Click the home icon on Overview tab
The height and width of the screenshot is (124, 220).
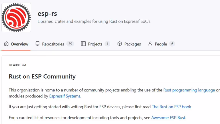[x=6, y=44]
